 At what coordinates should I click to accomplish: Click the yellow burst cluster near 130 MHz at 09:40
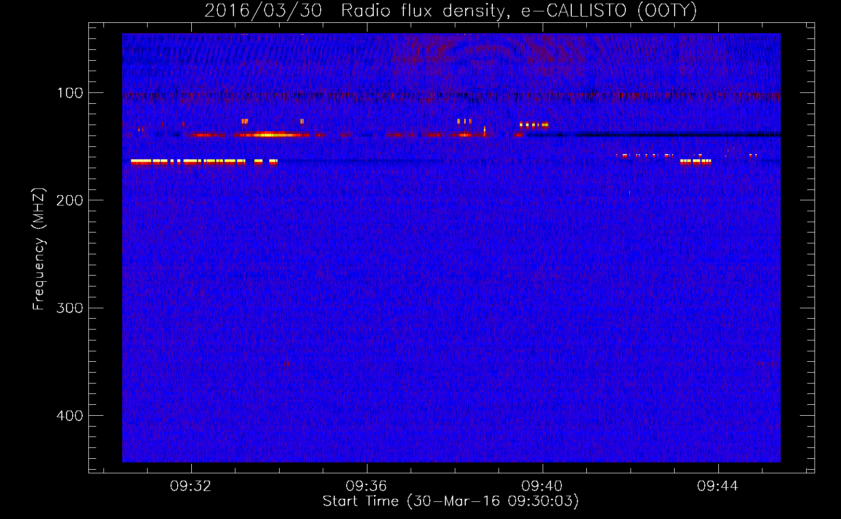(534, 125)
